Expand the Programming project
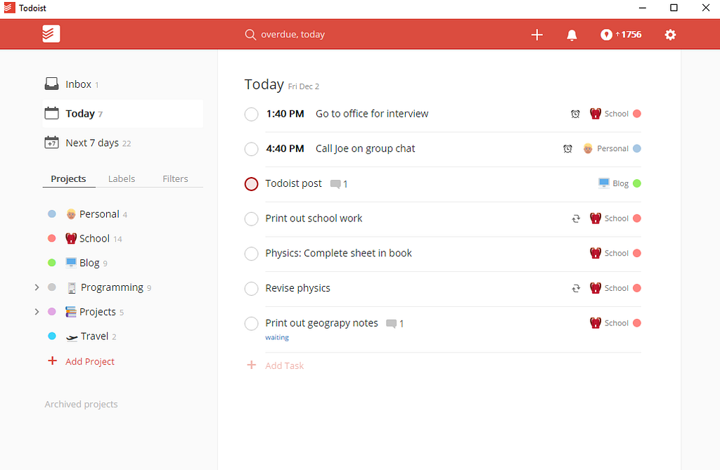720x470 pixels. (x=37, y=287)
